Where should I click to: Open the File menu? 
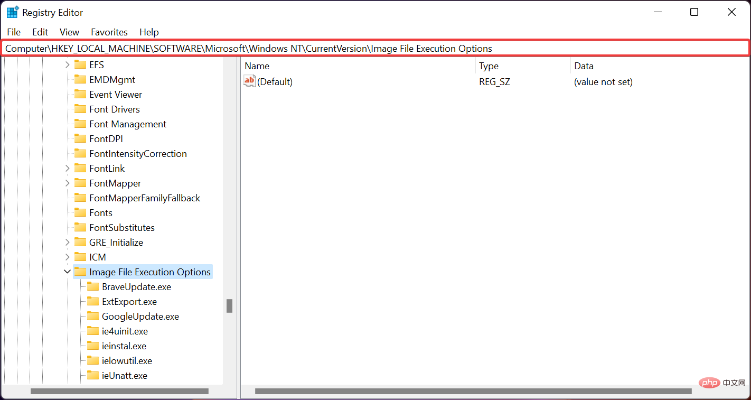[14, 32]
